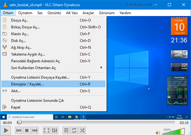
Task: Play the video
Action: 6,130
